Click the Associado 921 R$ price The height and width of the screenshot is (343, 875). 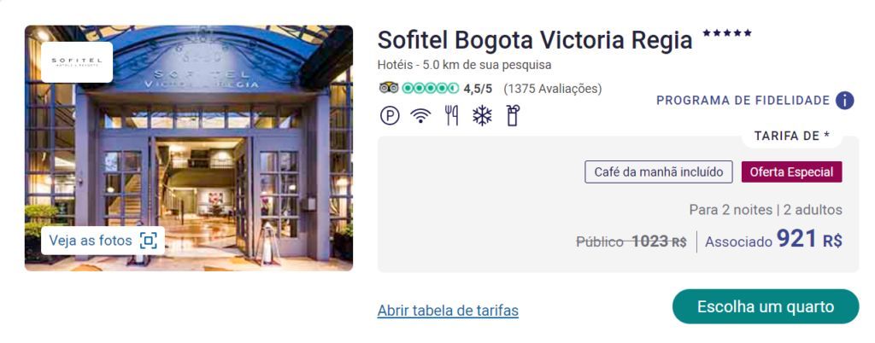[x=773, y=240]
